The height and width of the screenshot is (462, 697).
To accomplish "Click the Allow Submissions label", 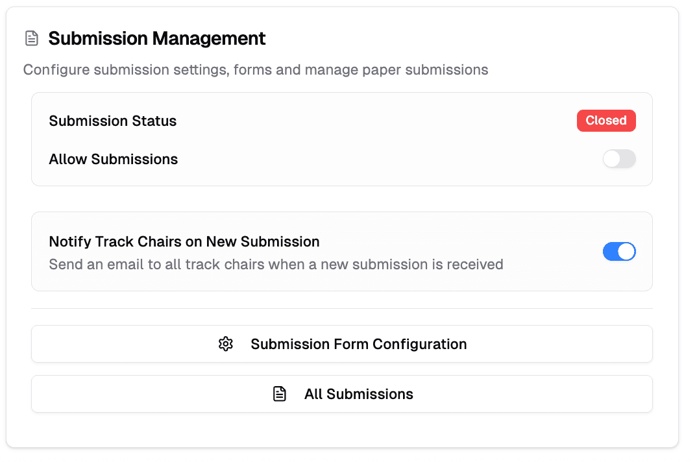I will 113,159.
